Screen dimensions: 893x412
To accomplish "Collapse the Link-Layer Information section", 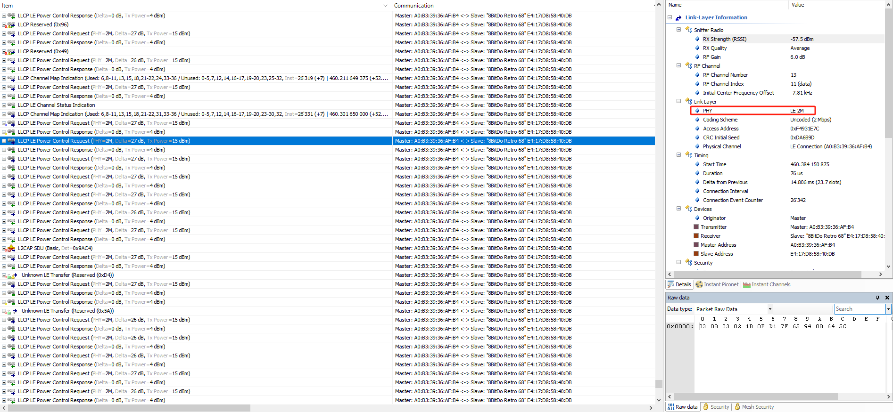I will click(x=670, y=17).
